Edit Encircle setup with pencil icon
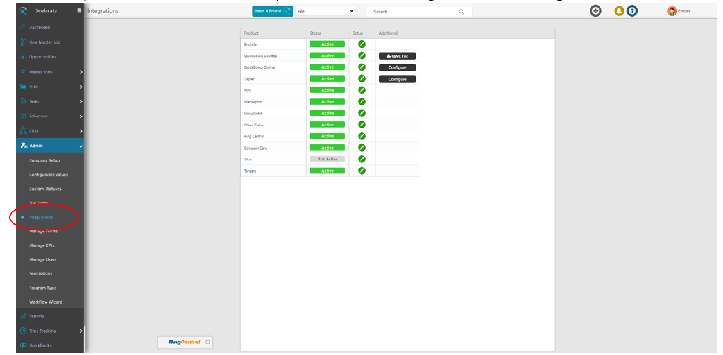 (x=362, y=44)
